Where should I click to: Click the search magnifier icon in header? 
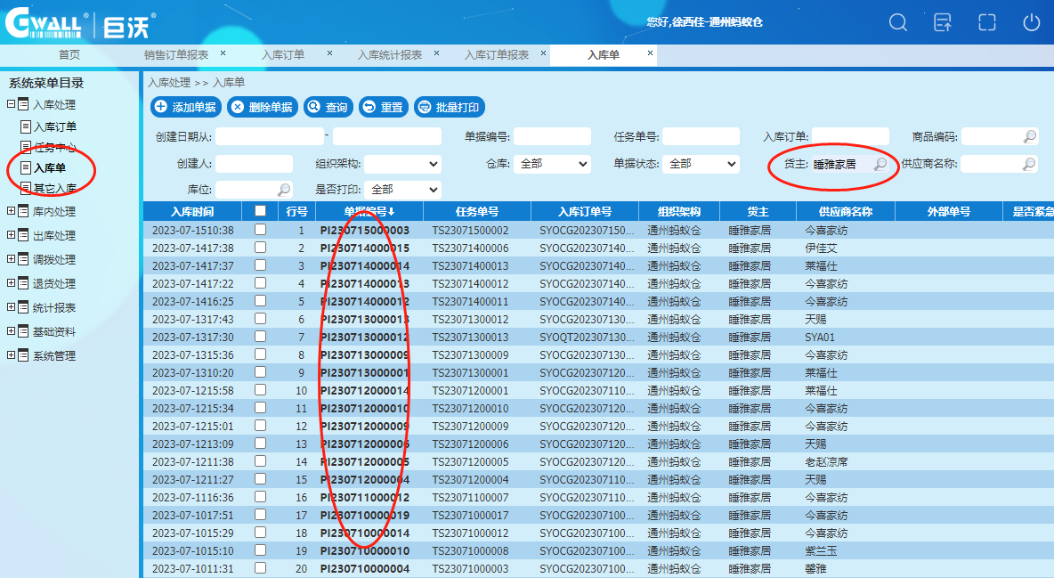[898, 23]
